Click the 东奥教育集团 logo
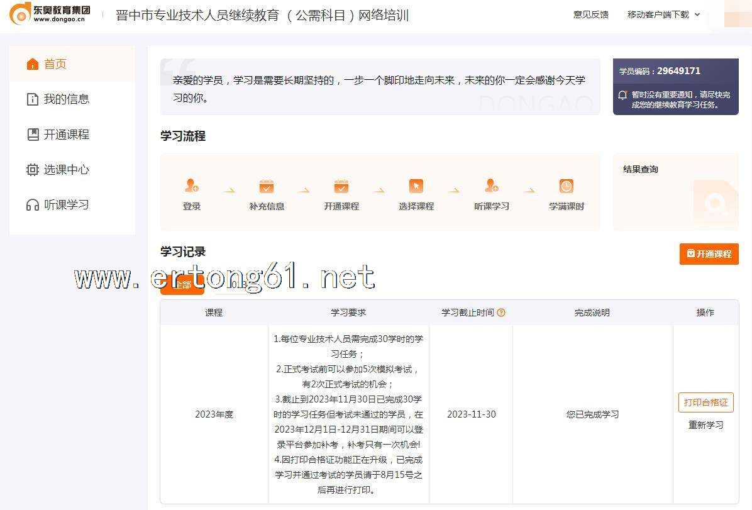This screenshot has width=752, height=510. pos(50,14)
